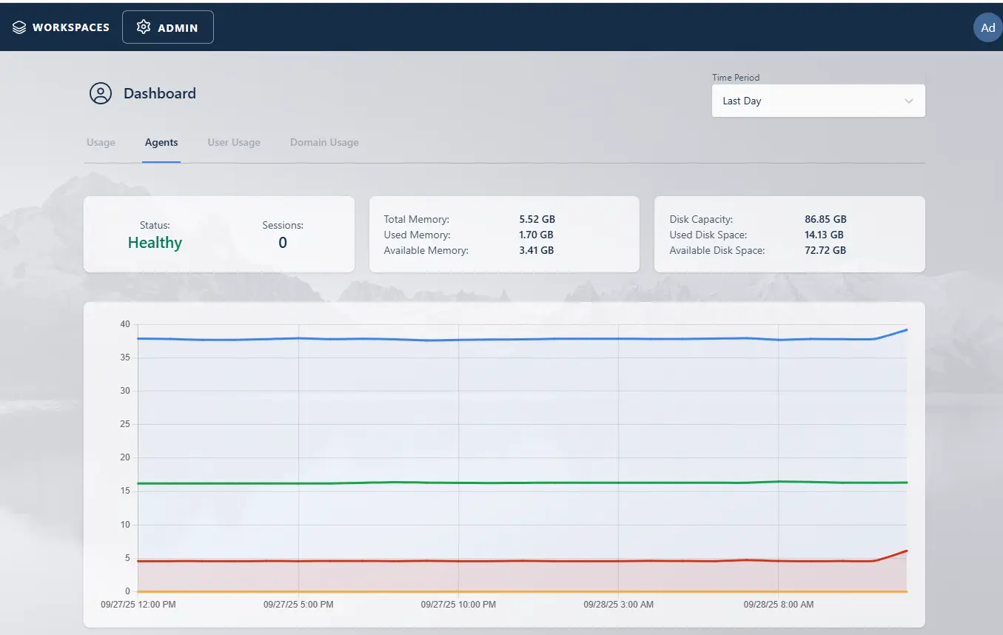Expand the Time Period chevron arrow
Image resolution: width=1003 pixels, height=635 pixels.
click(909, 101)
